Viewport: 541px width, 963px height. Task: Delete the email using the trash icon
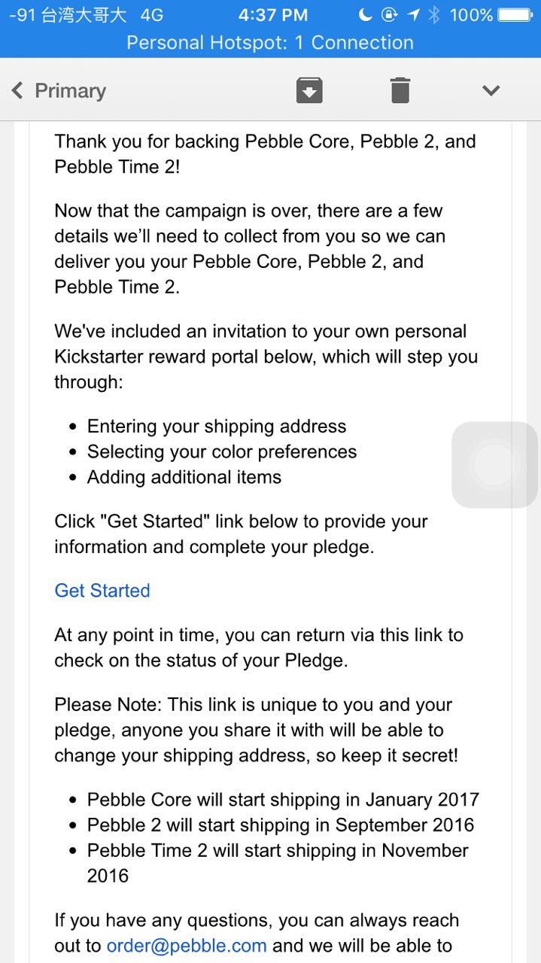tap(400, 91)
